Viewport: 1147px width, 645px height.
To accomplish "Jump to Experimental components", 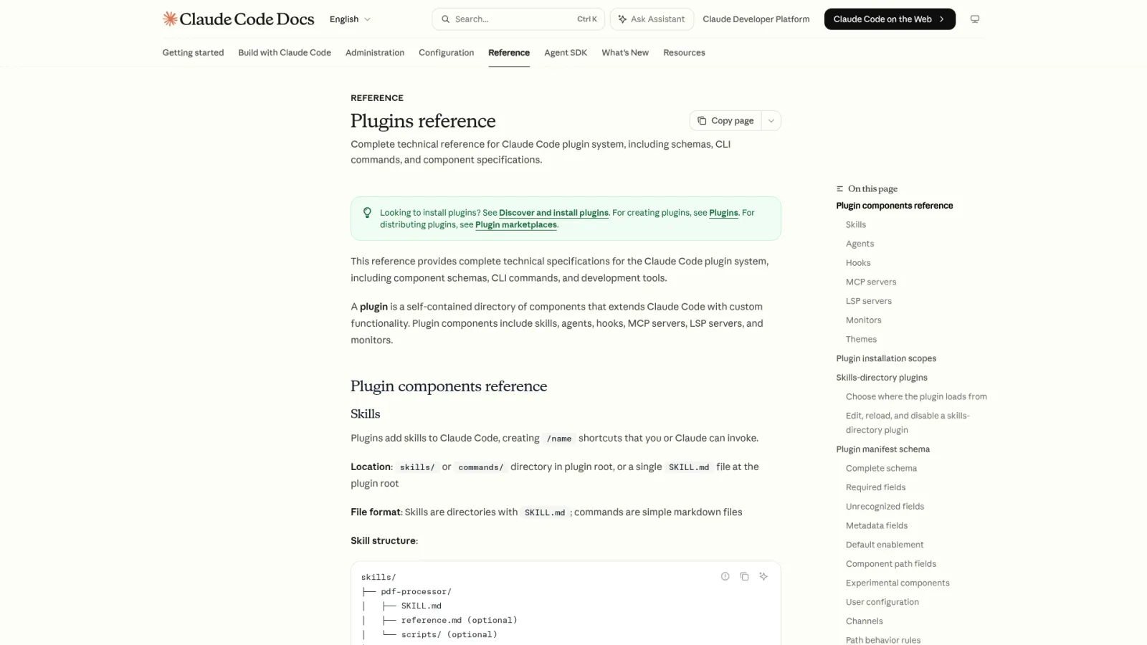I will coord(897,583).
